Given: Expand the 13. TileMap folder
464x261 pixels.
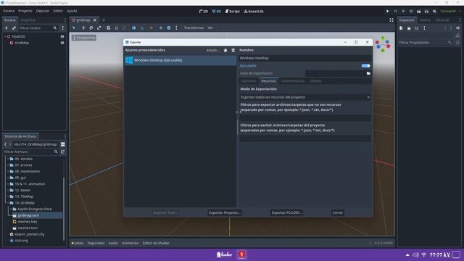Looking at the screenshot, I should 8,196.
